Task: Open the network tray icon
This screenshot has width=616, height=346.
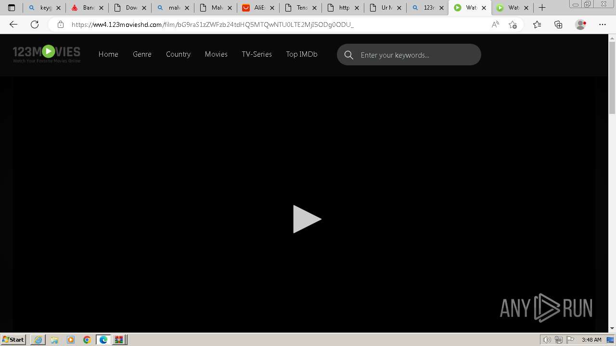Action: point(559,340)
